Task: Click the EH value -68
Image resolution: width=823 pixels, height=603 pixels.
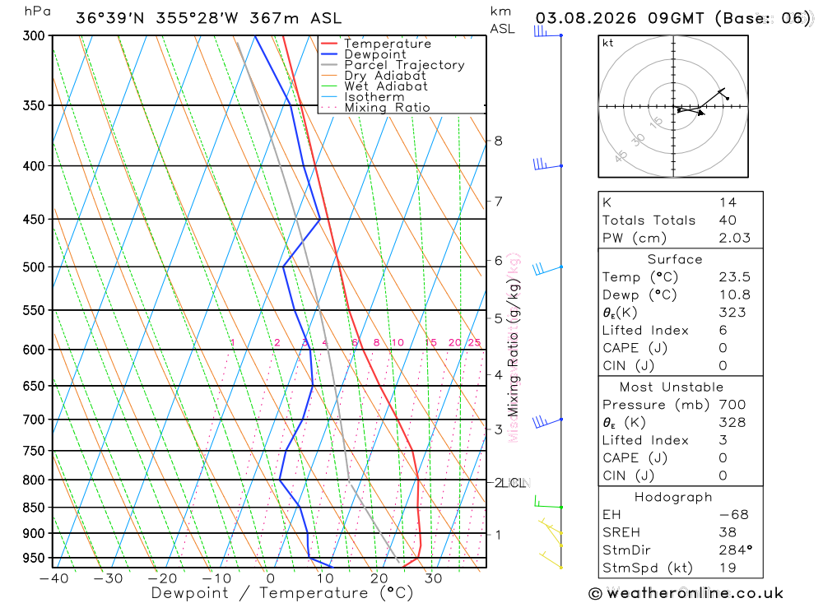Action: (x=734, y=515)
